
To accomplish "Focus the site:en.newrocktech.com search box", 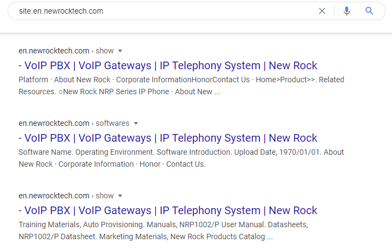I will point(164,11).
